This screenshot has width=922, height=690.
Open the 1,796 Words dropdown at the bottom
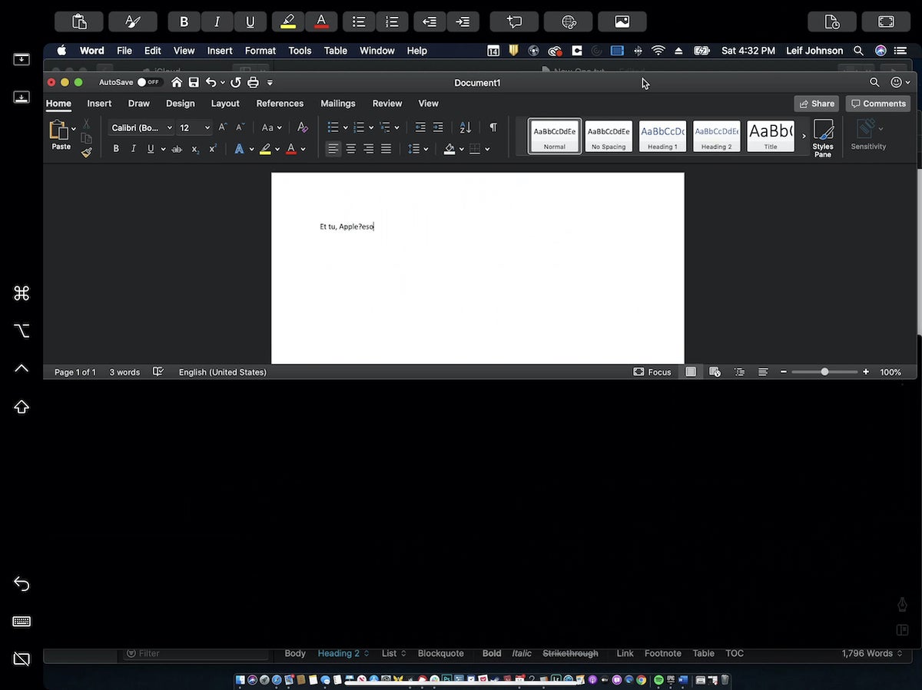(x=872, y=653)
